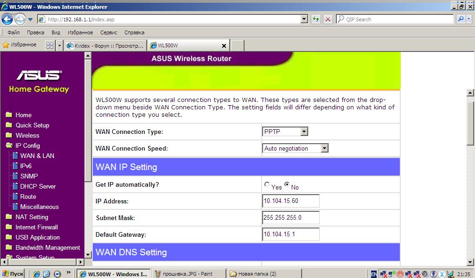Open the search provider dropdown arrow

coord(469,19)
